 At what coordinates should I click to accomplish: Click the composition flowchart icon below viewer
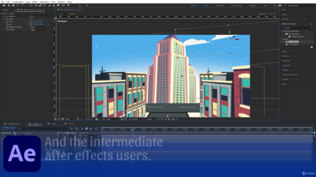click(169, 119)
